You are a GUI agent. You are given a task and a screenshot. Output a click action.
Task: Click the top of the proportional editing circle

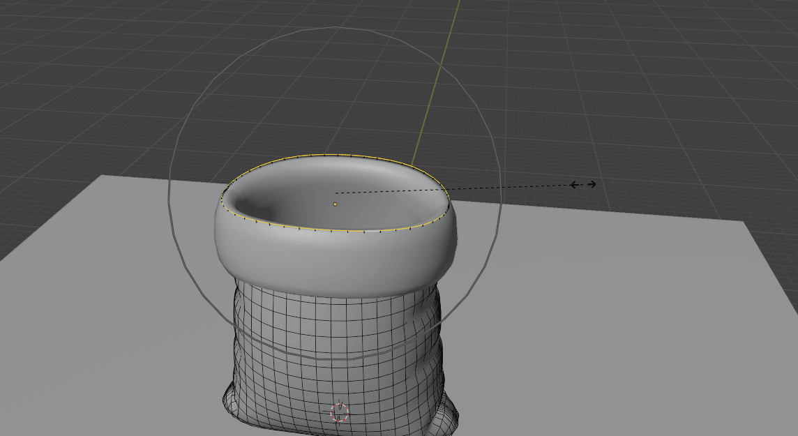pos(336,27)
